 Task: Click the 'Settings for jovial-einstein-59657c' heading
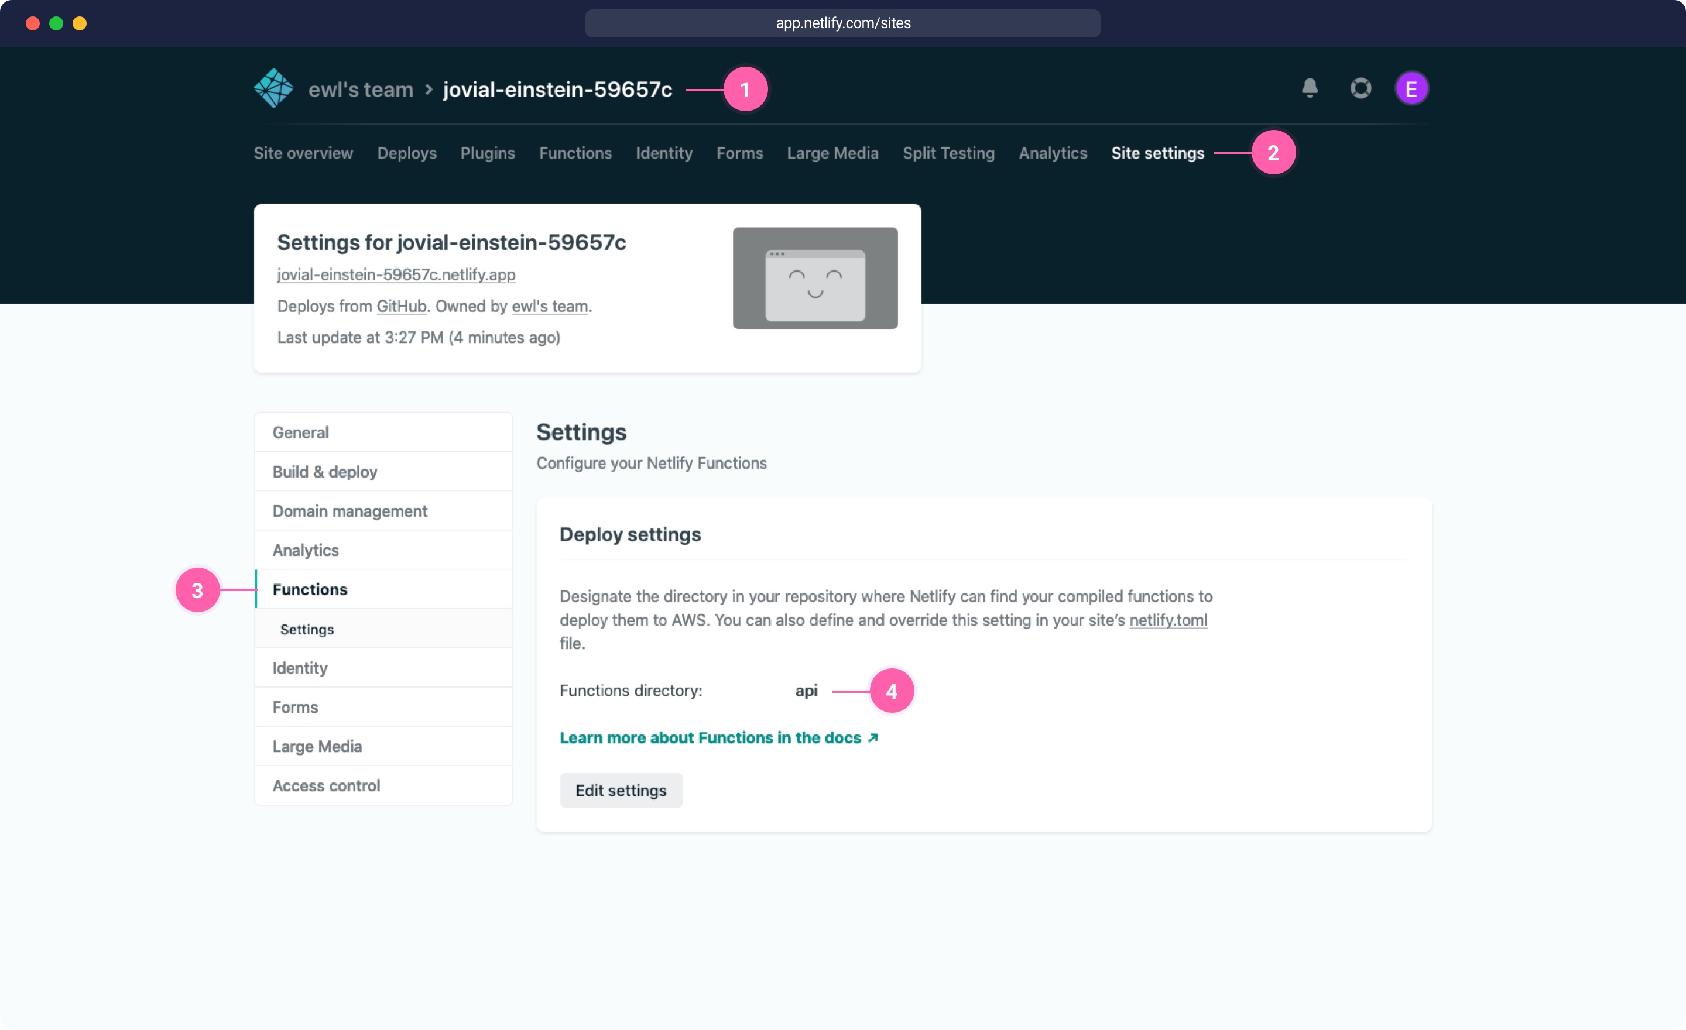click(451, 243)
